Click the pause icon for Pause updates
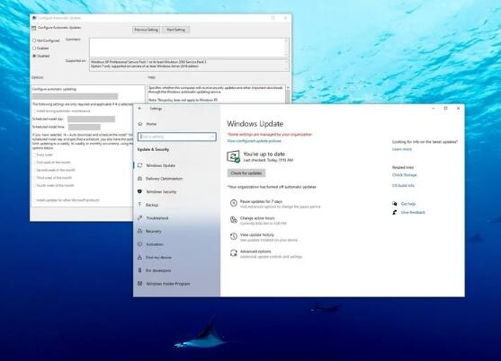Viewport: 501px width, 361px height. coord(234,203)
